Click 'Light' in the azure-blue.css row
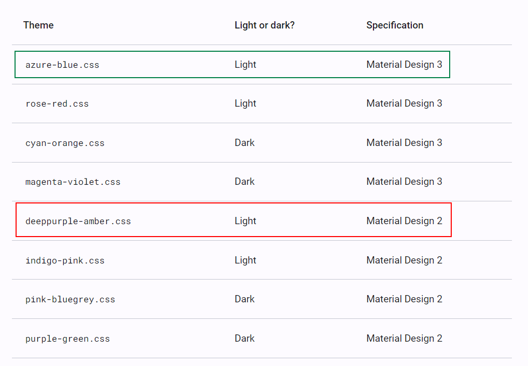Image resolution: width=528 pixels, height=366 pixels. (245, 65)
